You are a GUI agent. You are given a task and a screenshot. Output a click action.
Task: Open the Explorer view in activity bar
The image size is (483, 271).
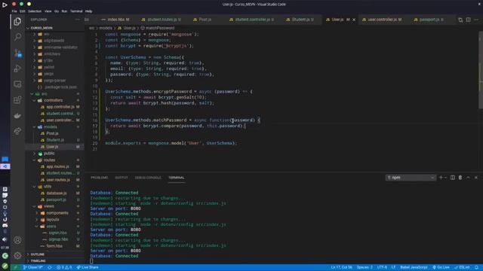tap(17, 21)
